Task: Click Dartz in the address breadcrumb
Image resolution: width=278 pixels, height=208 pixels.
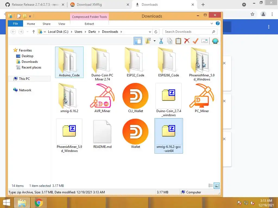Action: coord(92,32)
